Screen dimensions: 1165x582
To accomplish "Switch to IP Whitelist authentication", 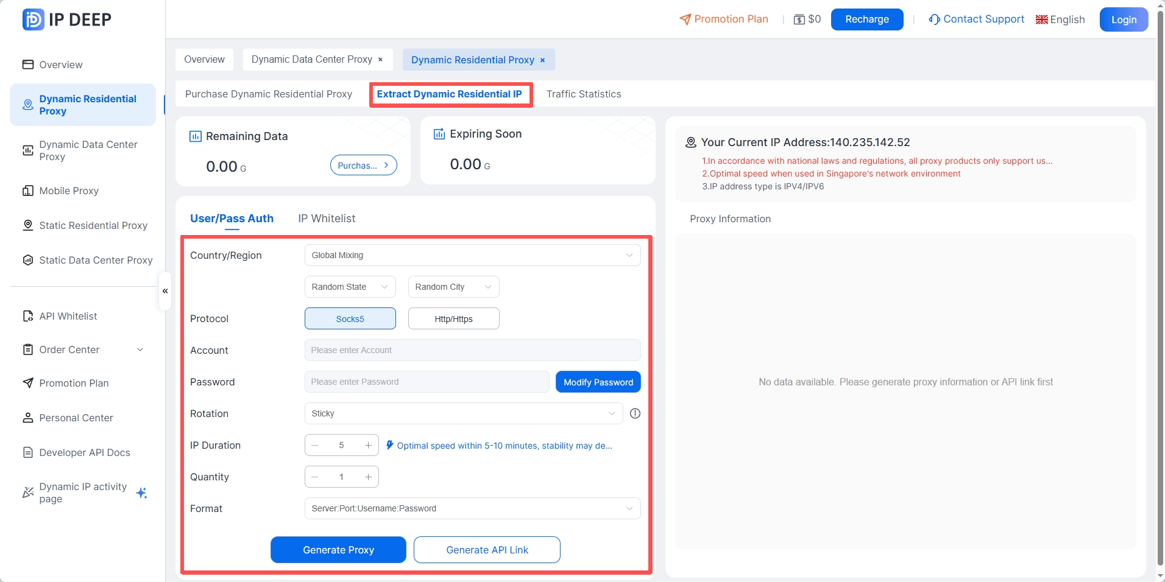I will click(327, 219).
